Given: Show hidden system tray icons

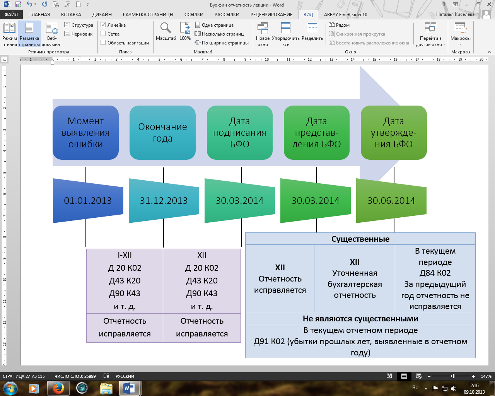Looking at the screenshot, I should click(x=426, y=389).
